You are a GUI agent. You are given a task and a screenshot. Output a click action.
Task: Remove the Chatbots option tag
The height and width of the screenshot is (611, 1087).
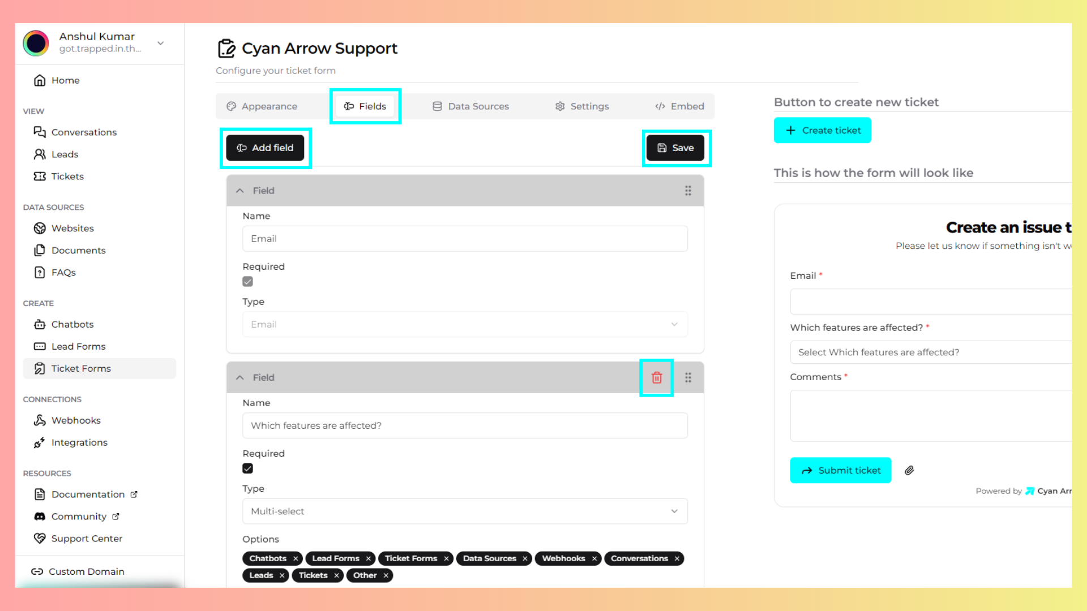(x=296, y=558)
